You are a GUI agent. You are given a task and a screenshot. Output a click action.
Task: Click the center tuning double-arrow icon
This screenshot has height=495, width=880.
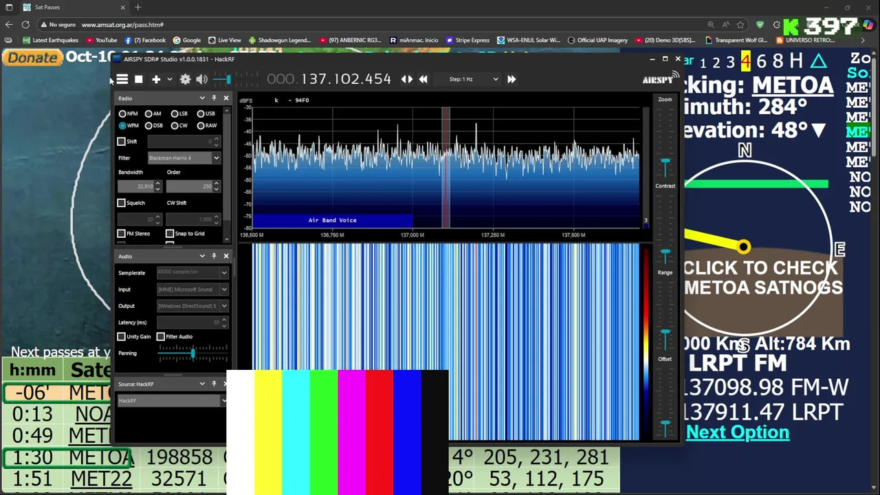pyautogui.click(x=407, y=79)
